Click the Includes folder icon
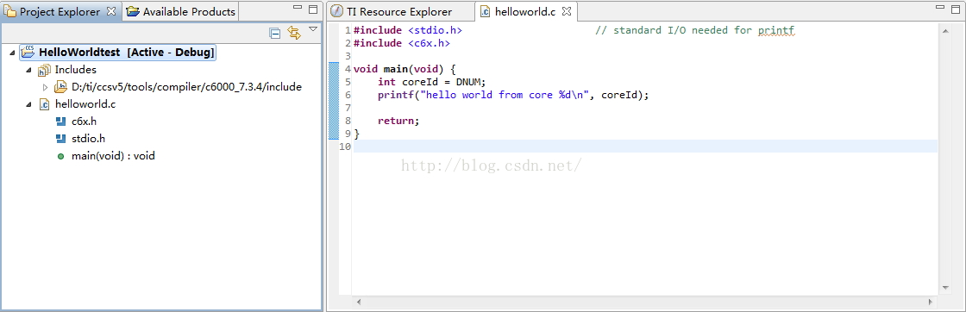The height and width of the screenshot is (312, 966). tap(44, 70)
